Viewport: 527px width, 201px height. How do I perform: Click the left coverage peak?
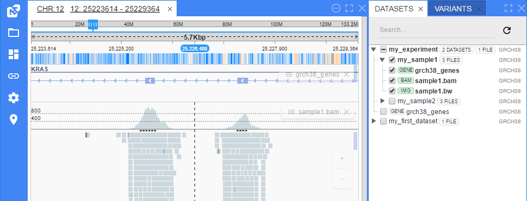(x=148, y=118)
